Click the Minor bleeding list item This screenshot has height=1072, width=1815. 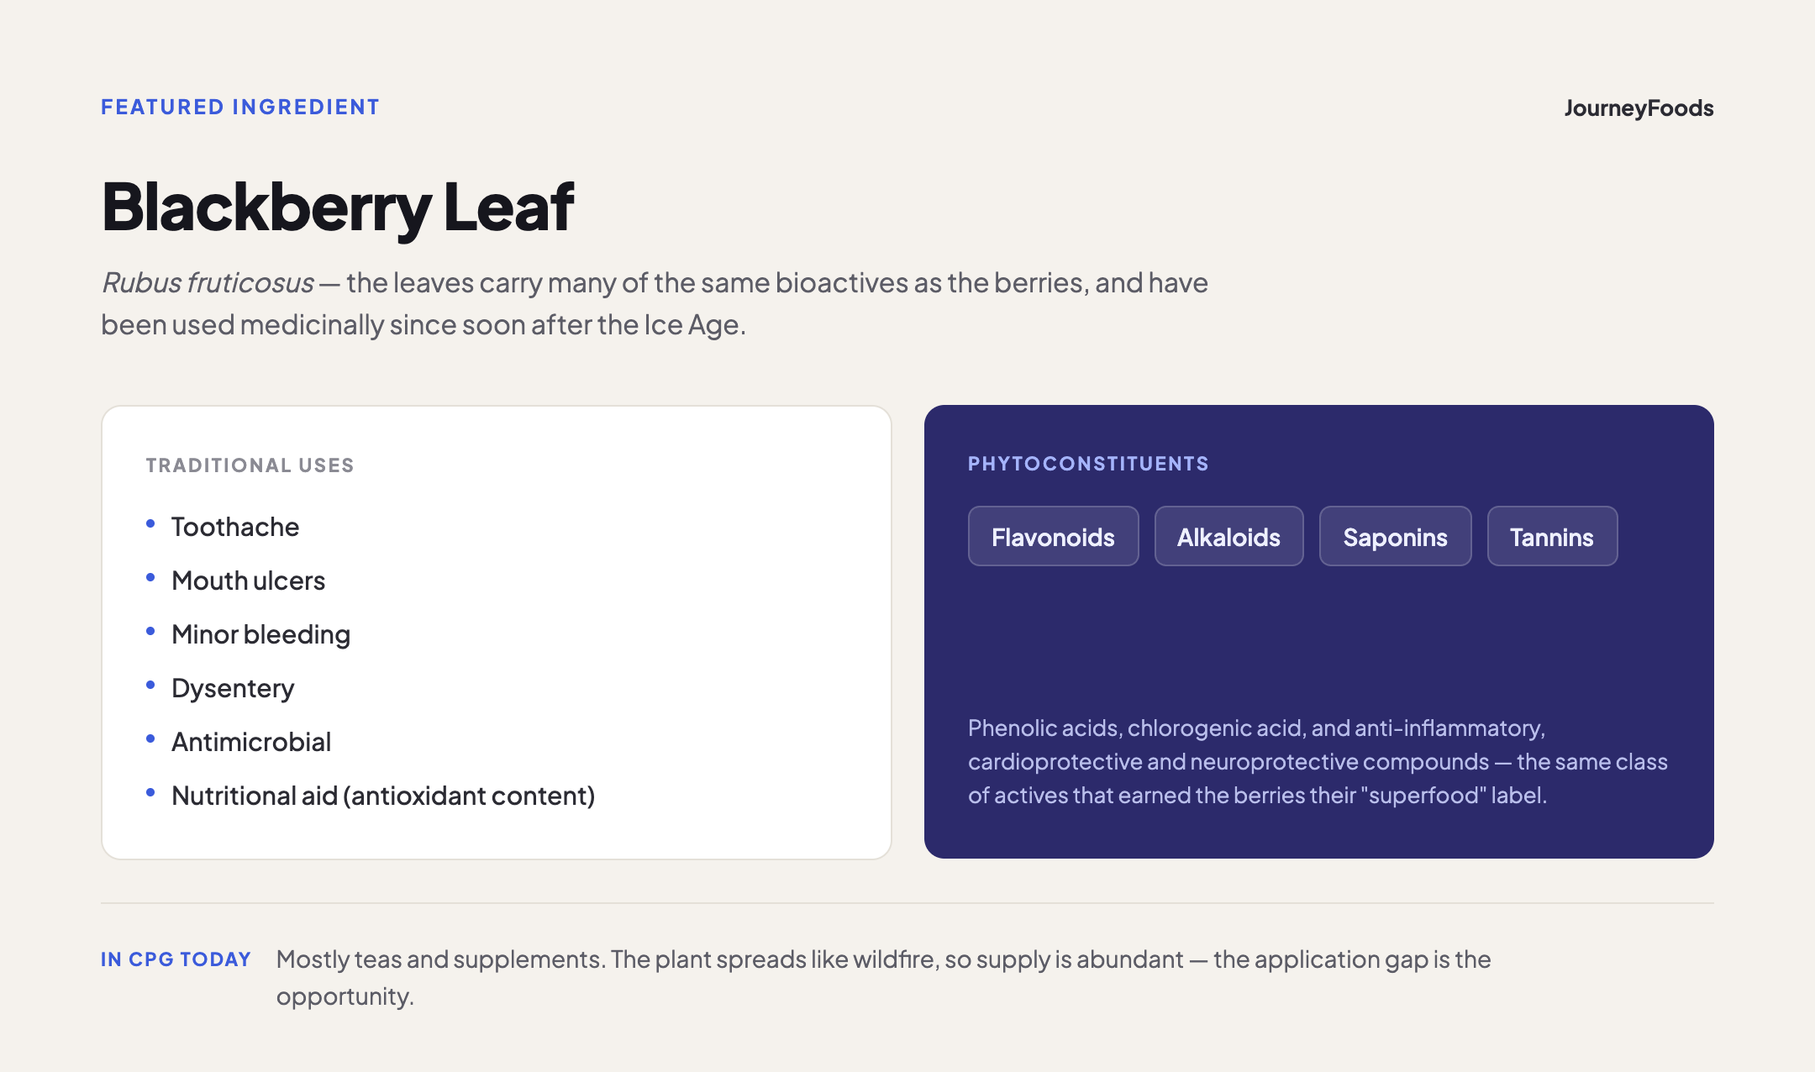coord(260,634)
